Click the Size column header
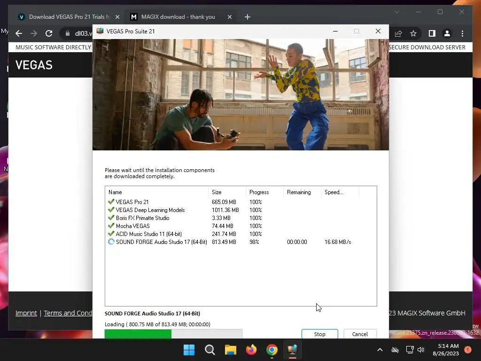Viewport: 481px width, 361px height. (227, 192)
